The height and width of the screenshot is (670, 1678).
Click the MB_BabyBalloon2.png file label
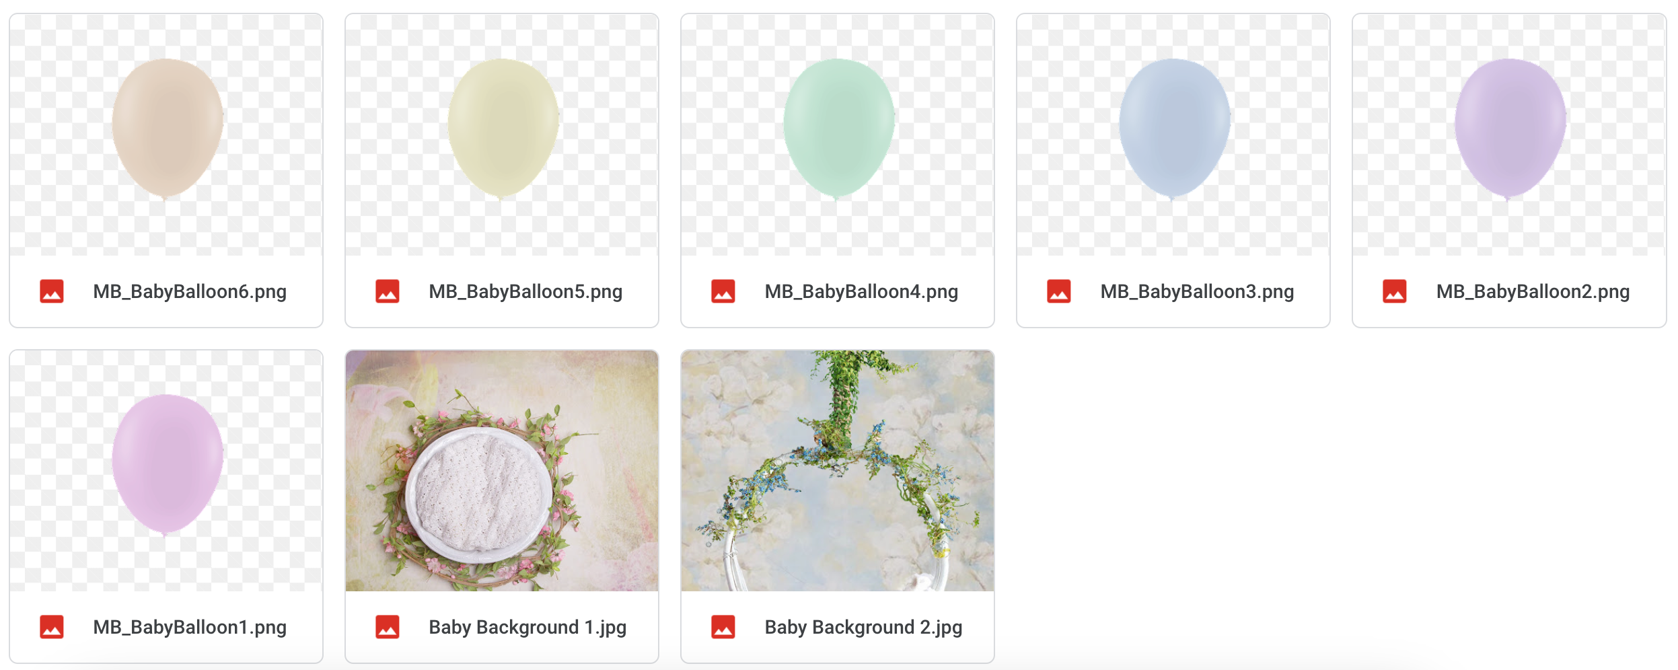(x=1533, y=291)
